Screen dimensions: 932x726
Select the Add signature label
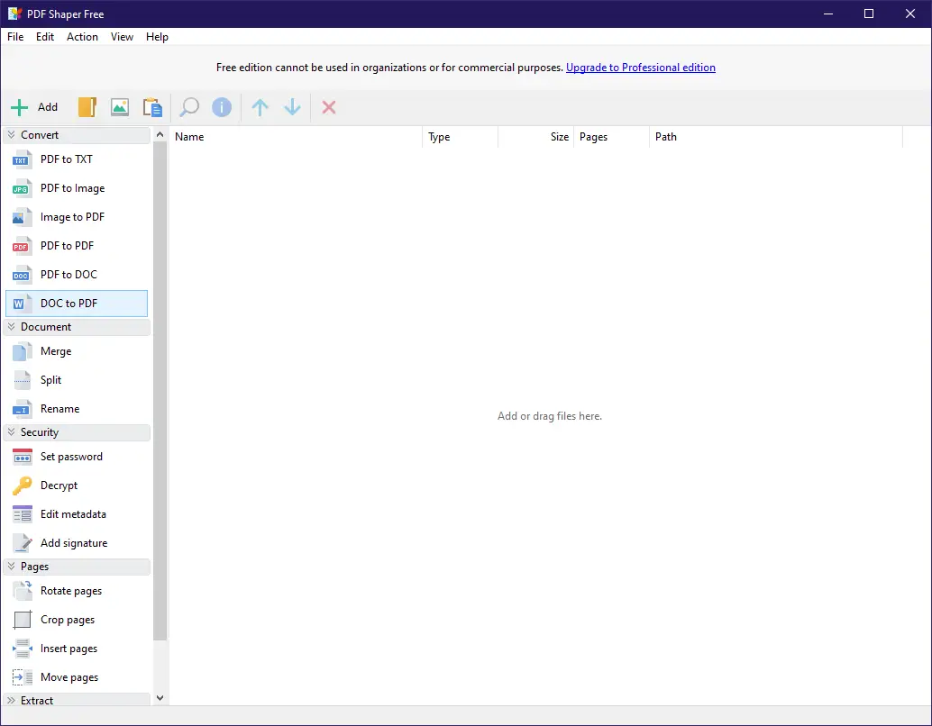[x=74, y=543]
